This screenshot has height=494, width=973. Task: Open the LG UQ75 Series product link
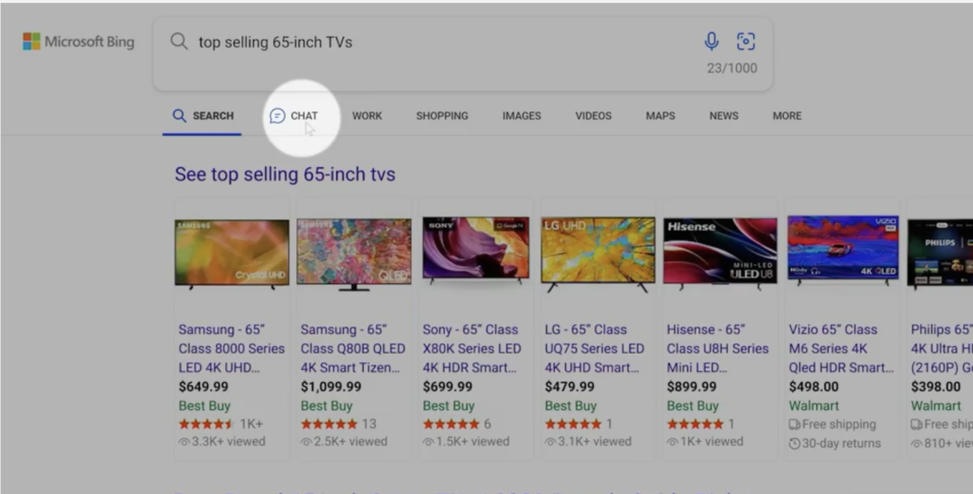point(595,348)
